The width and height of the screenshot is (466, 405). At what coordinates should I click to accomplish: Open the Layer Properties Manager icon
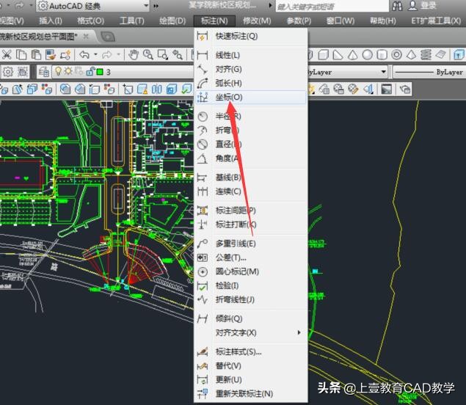[44, 72]
